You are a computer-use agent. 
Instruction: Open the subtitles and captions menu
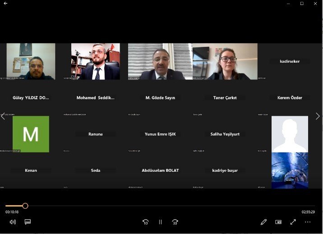point(28,222)
